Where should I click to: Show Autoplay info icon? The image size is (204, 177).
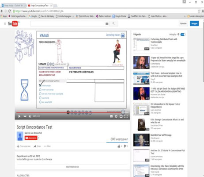(x=178, y=35)
